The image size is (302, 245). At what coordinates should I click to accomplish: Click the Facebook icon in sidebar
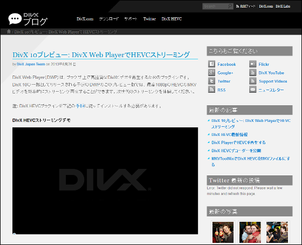211,64
